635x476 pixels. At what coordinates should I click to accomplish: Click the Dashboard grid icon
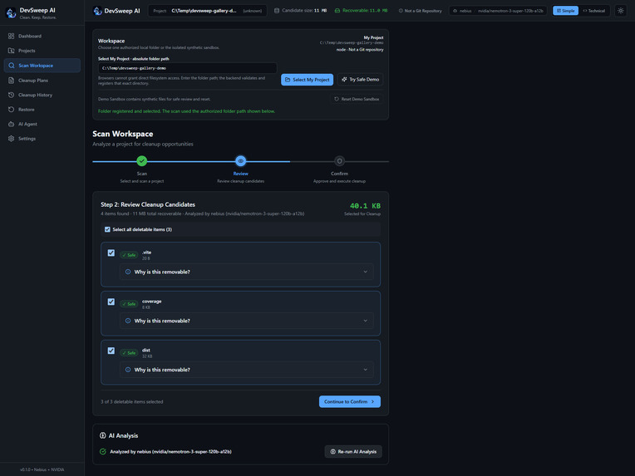pyautogui.click(x=12, y=36)
